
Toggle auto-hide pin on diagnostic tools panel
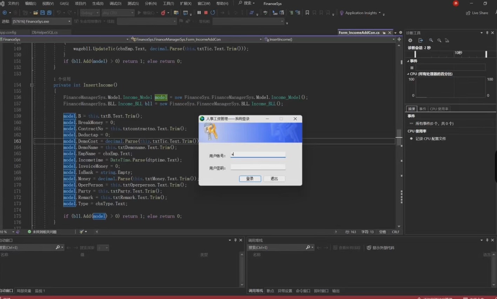[x=487, y=33]
